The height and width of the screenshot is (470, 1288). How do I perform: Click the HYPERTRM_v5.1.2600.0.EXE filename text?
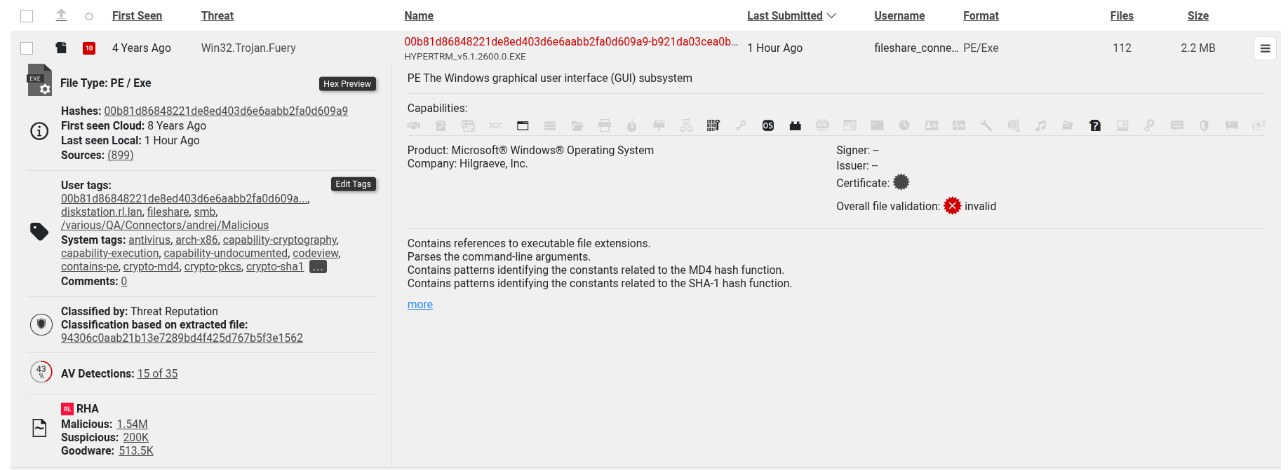[465, 56]
